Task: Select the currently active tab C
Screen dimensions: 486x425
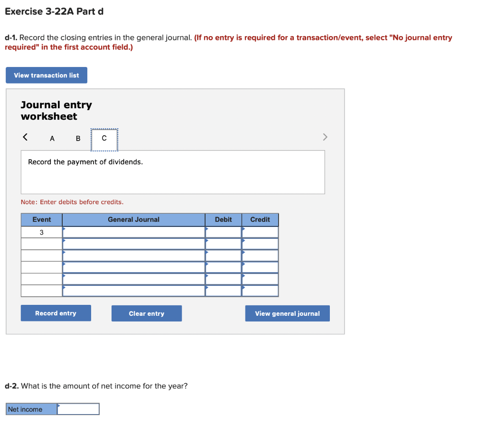Action: coord(104,138)
